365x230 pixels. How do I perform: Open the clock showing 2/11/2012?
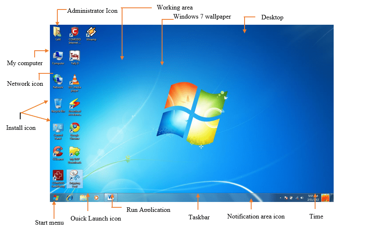point(313,198)
